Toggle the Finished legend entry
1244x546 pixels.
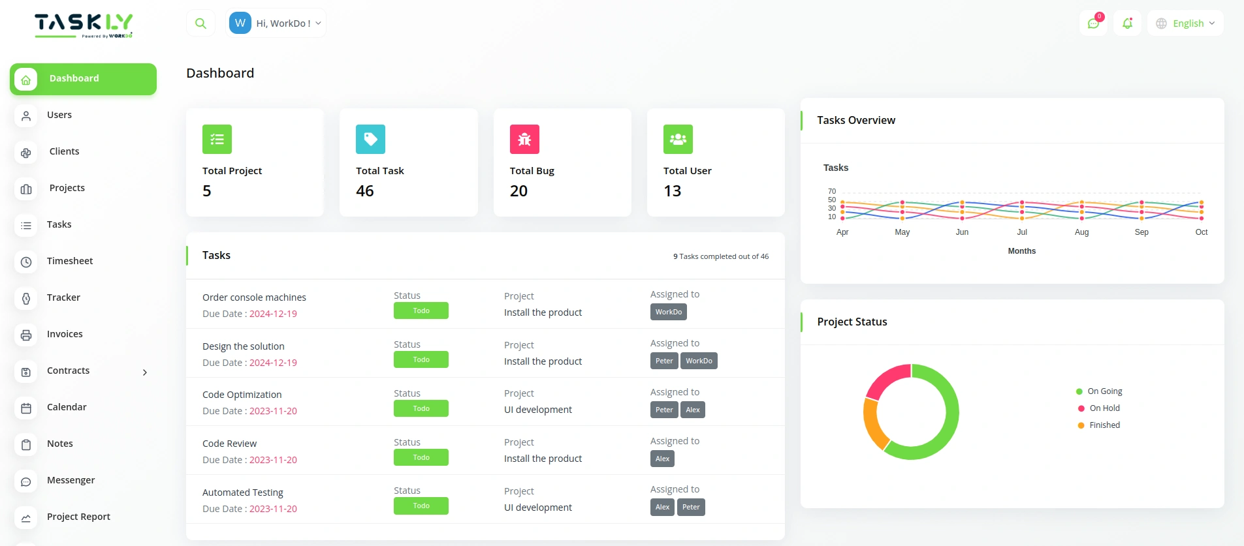click(x=1104, y=425)
